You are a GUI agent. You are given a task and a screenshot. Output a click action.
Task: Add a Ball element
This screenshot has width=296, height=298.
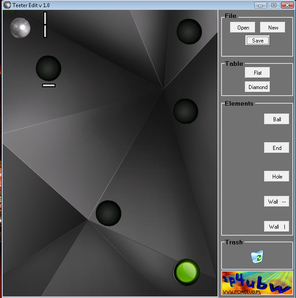point(277,119)
